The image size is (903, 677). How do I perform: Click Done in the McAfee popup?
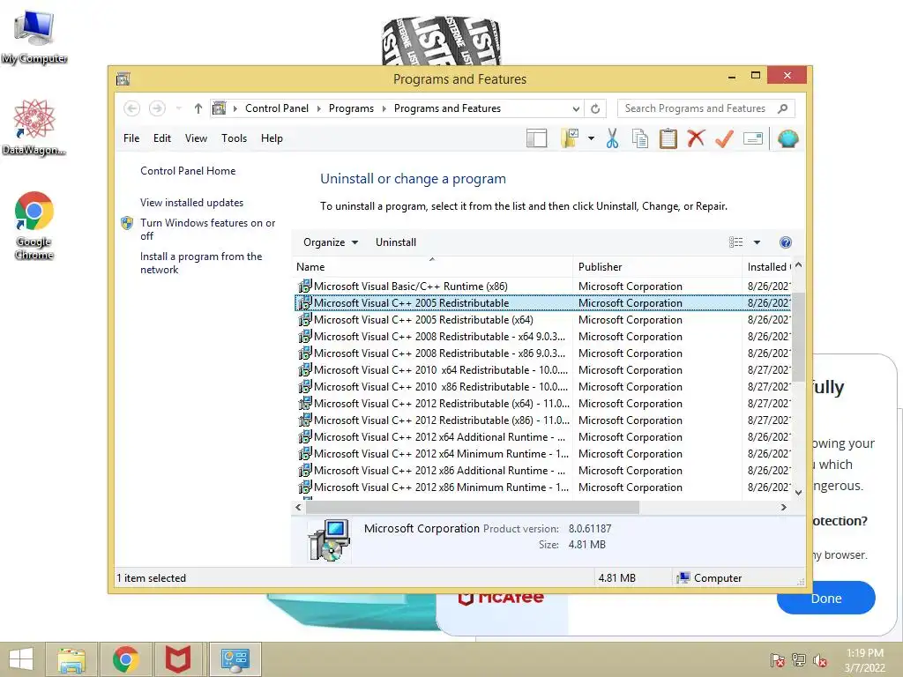tap(825, 599)
